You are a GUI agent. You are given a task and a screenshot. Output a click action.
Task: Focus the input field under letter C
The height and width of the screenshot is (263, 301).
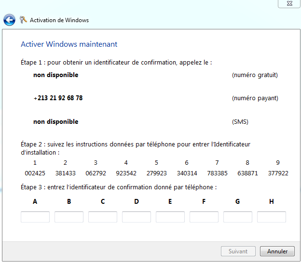(103, 217)
